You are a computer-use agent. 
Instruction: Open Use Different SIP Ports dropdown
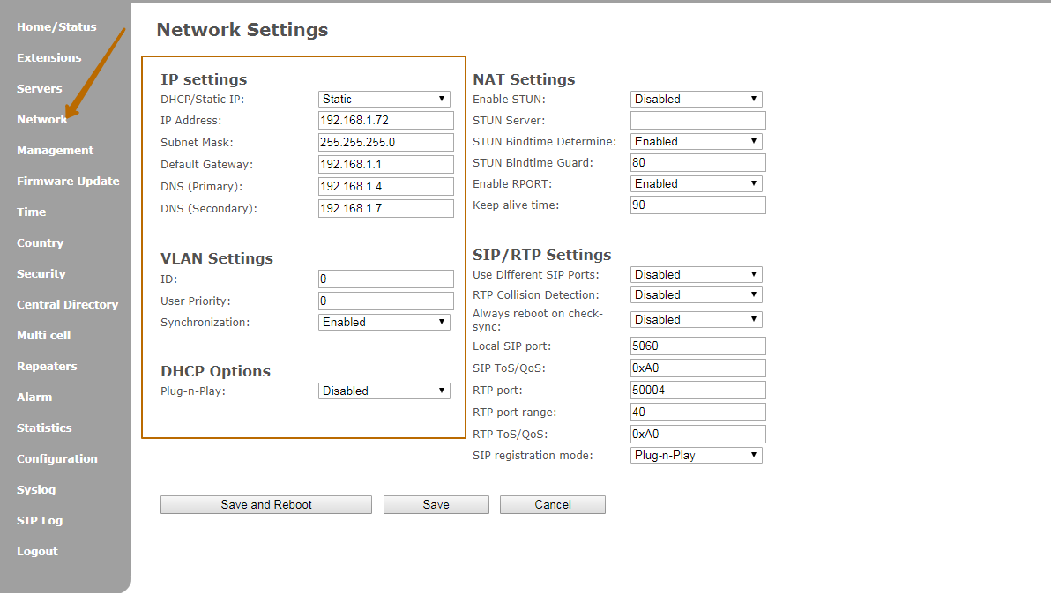(697, 274)
